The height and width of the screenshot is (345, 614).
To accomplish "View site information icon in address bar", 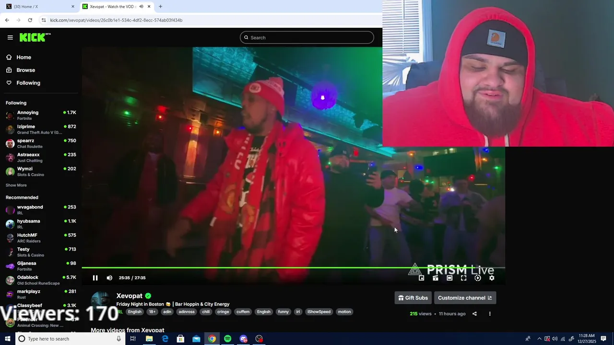I will coord(43,20).
